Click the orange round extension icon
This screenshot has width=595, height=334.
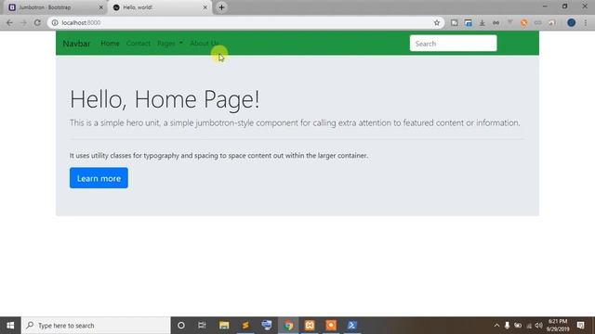523,22
